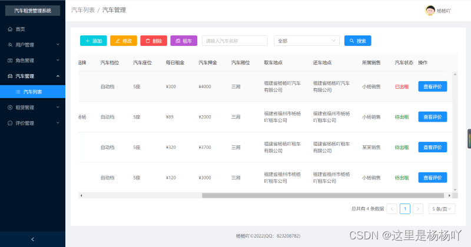Collapse chevron next to 汽车管理
The height and width of the screenshot is (247, 471).
click(x=58, y=76)
